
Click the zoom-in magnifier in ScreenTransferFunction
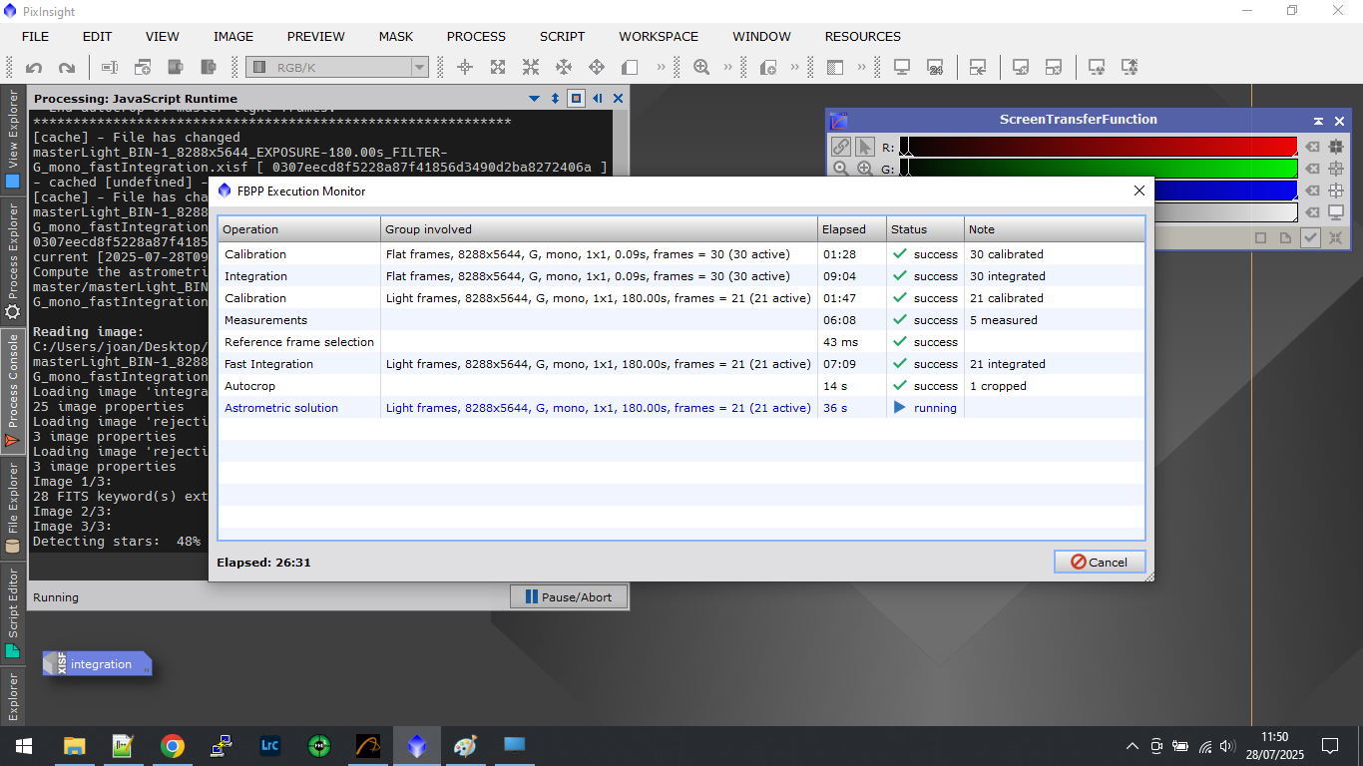point(865,169)
